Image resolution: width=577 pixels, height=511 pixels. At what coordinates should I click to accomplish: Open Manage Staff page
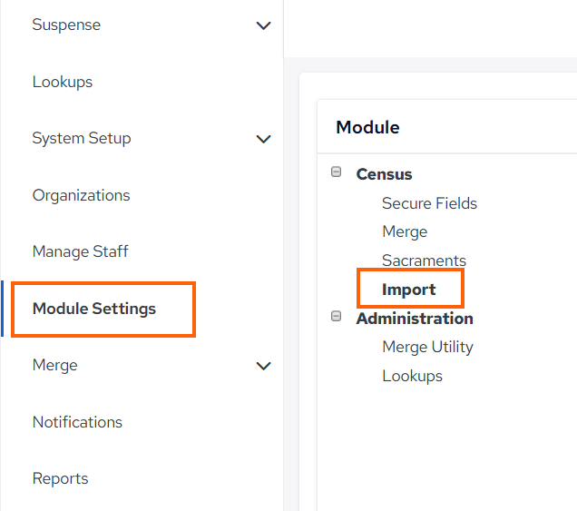tap(80, 251)
